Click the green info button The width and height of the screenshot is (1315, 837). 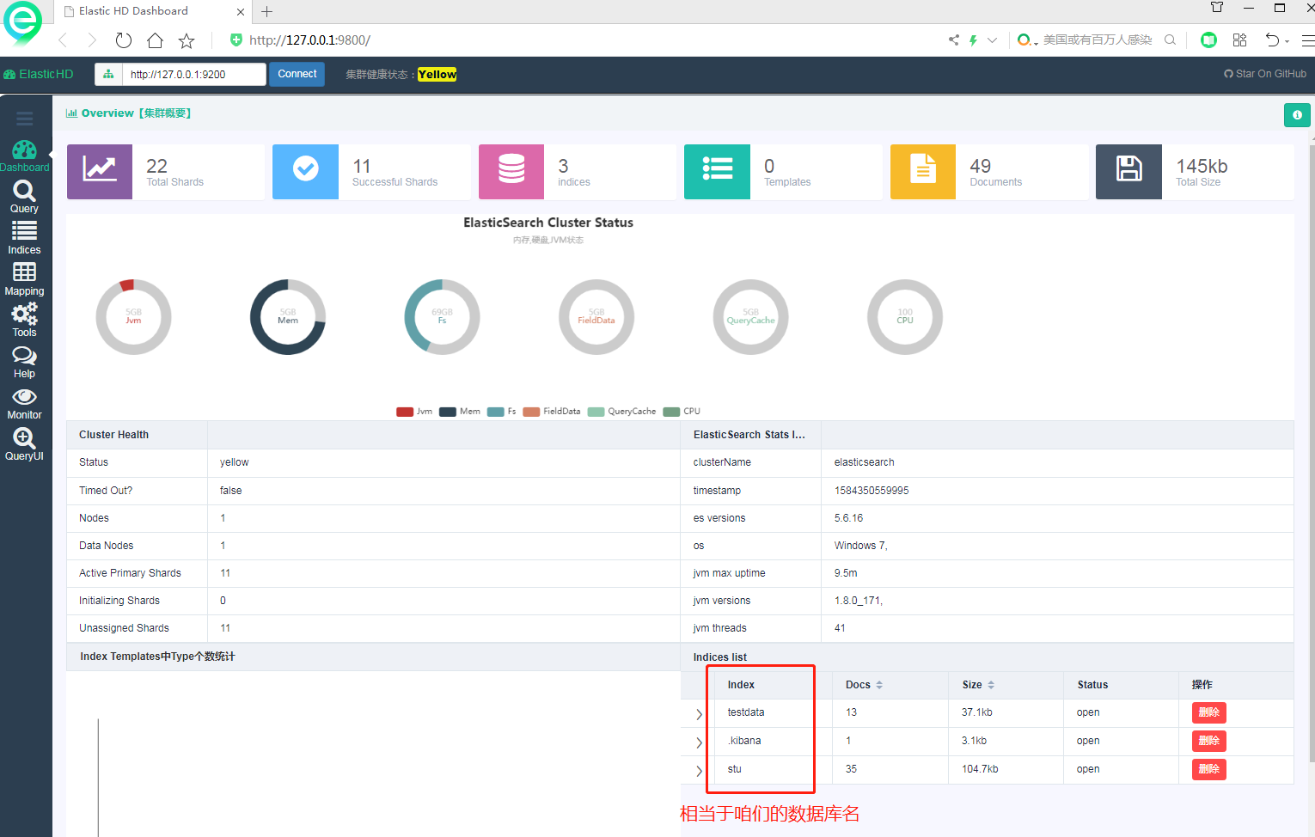point(1297,114)
